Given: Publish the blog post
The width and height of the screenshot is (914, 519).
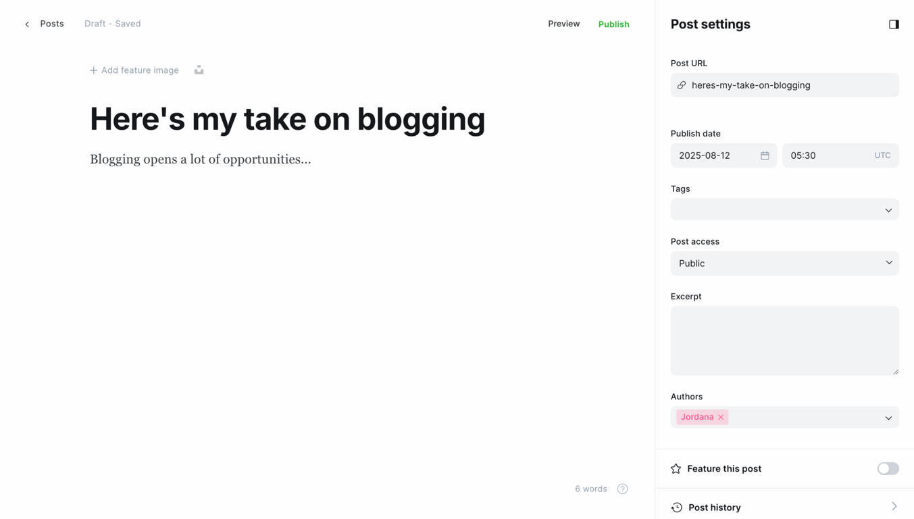Looking at the screenshot, I should (613, 24).
